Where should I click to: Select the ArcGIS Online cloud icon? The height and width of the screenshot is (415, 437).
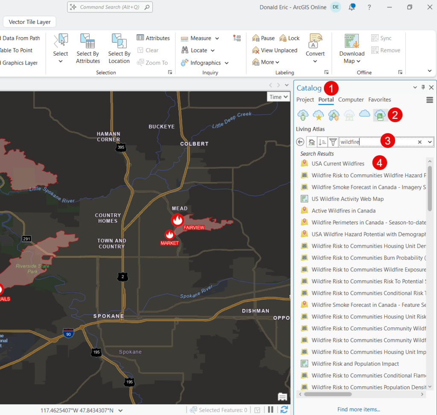(x=364, y=114)
